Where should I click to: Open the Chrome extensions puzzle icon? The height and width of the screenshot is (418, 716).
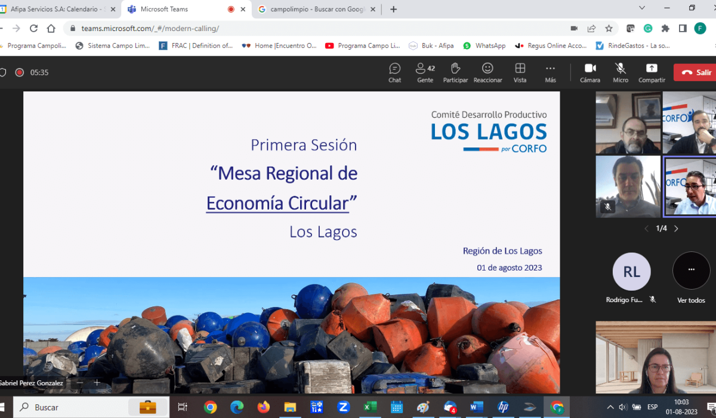(x=665, y=28)
